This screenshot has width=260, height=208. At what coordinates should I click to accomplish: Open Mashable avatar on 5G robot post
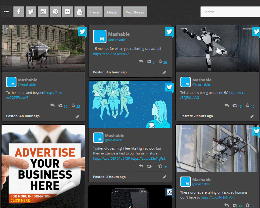tap(186, 82)
